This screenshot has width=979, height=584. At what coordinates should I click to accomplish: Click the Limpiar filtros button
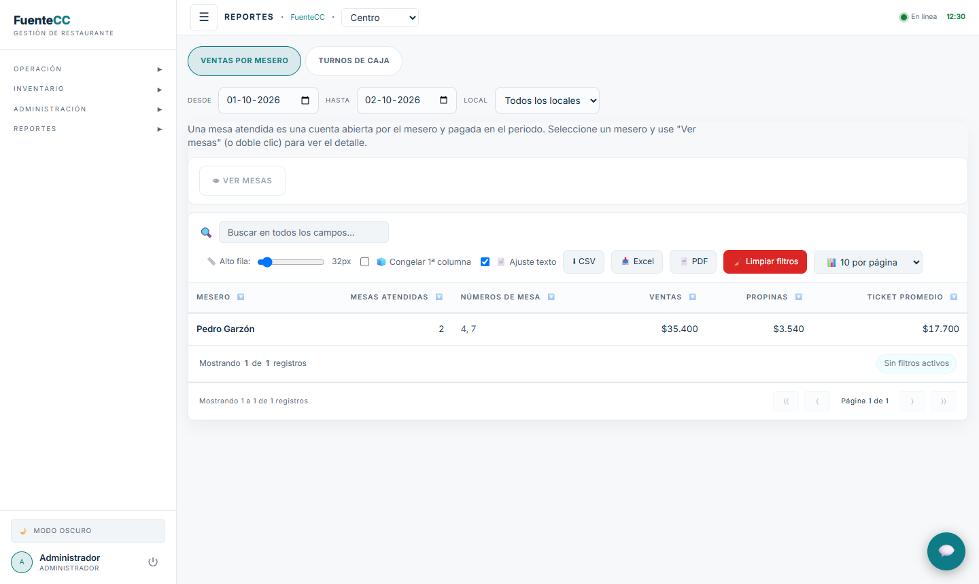click(x=765, y=261)
